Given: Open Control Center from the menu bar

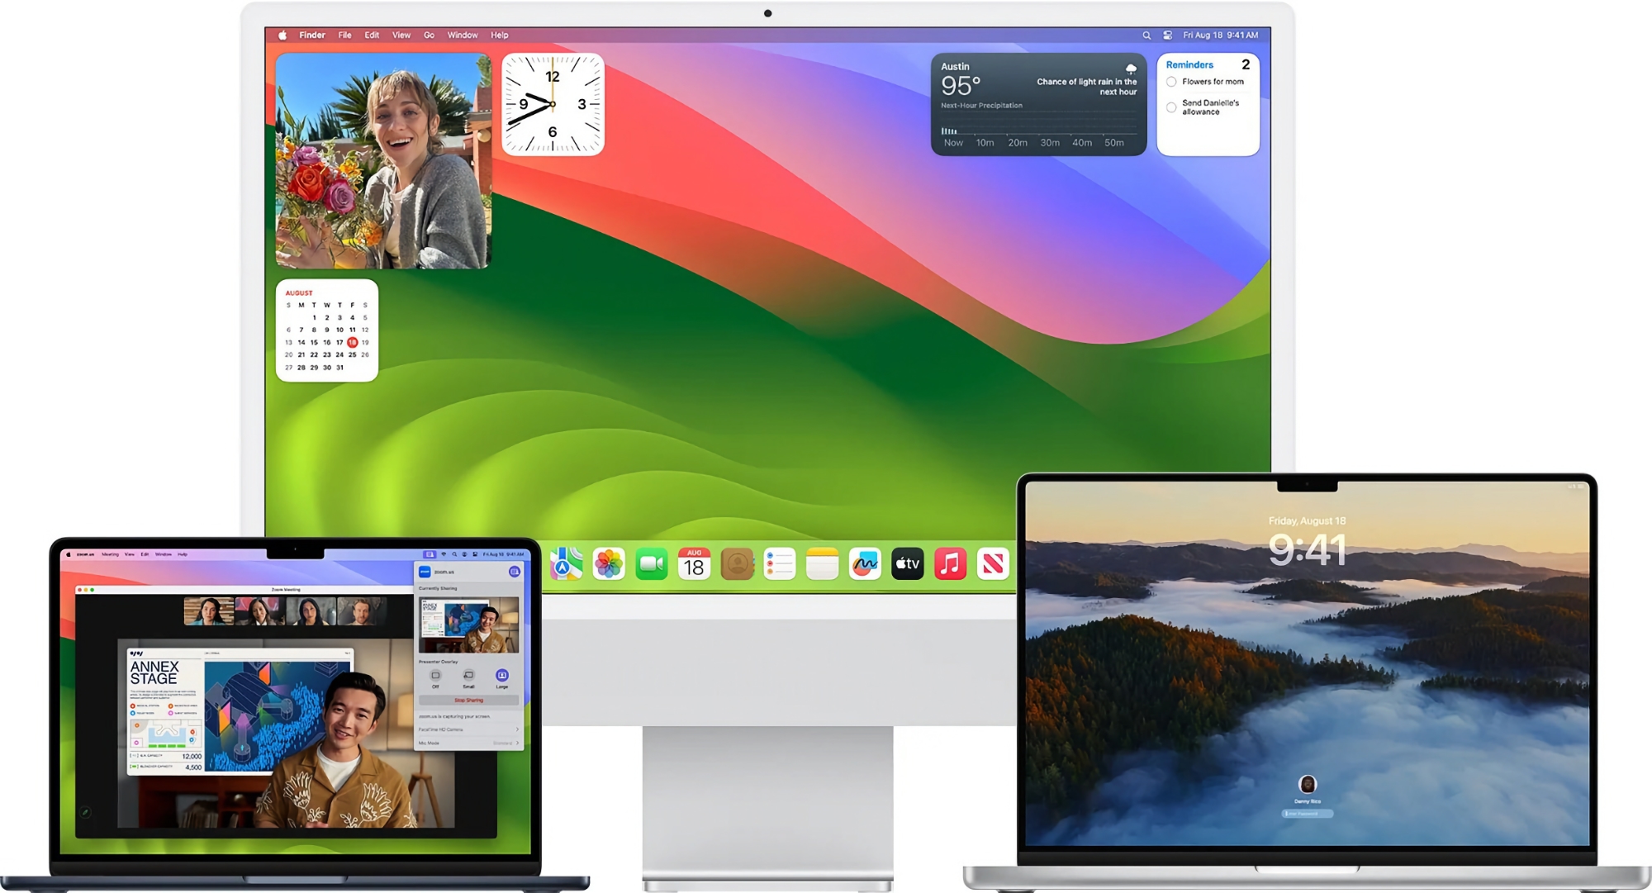Looking at the screenshot, I should (1167, 36).
